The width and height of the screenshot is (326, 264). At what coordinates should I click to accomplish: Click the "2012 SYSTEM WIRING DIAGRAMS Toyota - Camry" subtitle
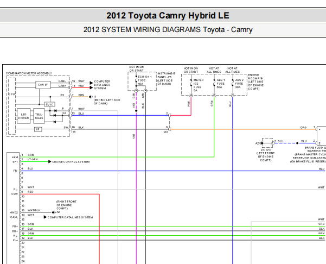click(x=168, y=29)
